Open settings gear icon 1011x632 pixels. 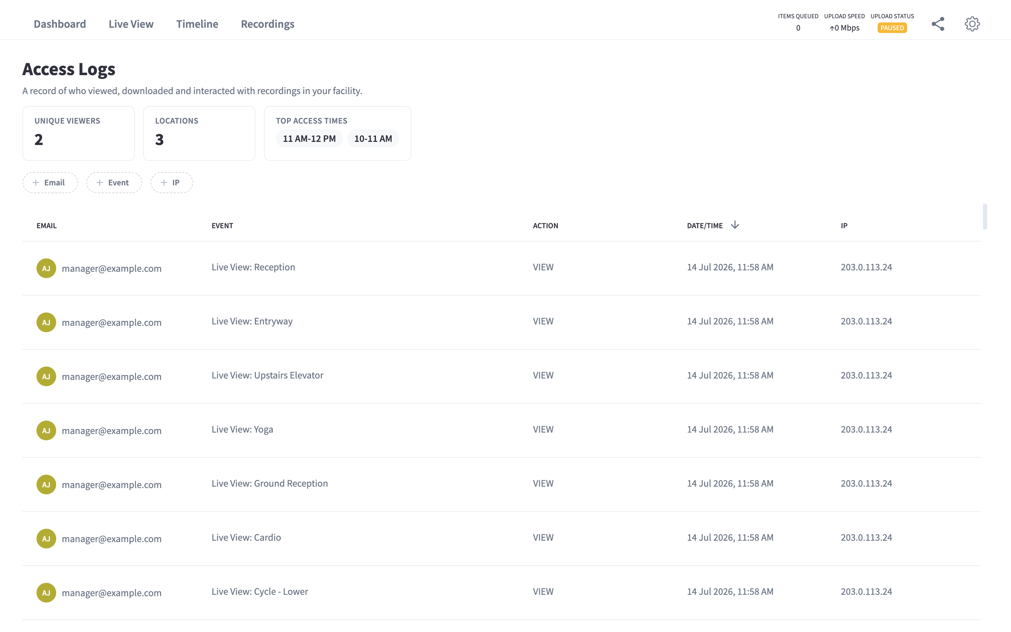(x=972, y=24)
